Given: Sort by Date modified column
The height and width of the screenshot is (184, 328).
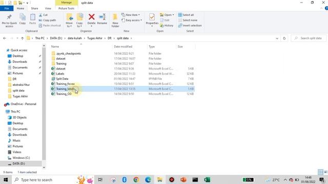Looking at the screenshot, I should 123,47.
